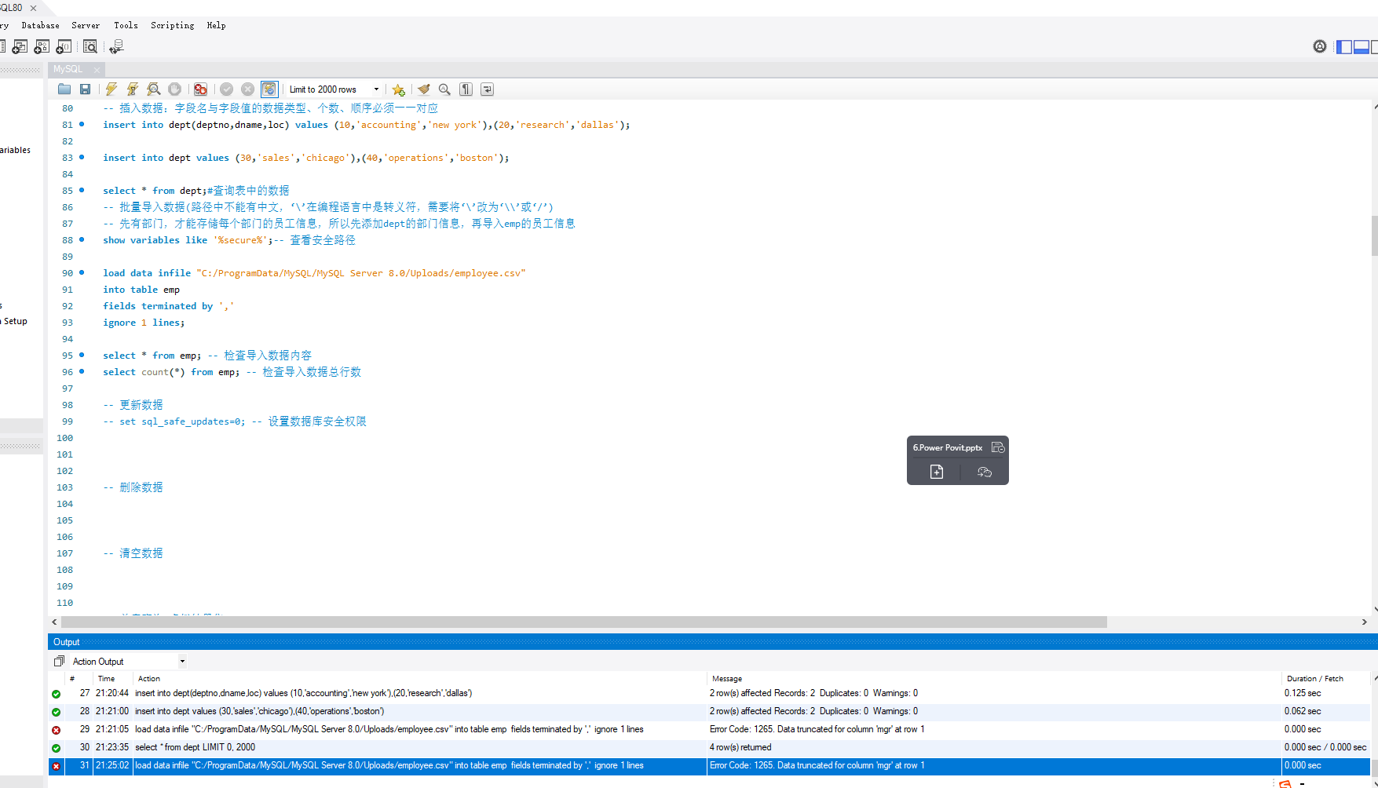Image resolution: width=1378 pixels, height=788 pixels.
Task: Click the blue statement marker on line 96
Action: [x=82, y=371]
